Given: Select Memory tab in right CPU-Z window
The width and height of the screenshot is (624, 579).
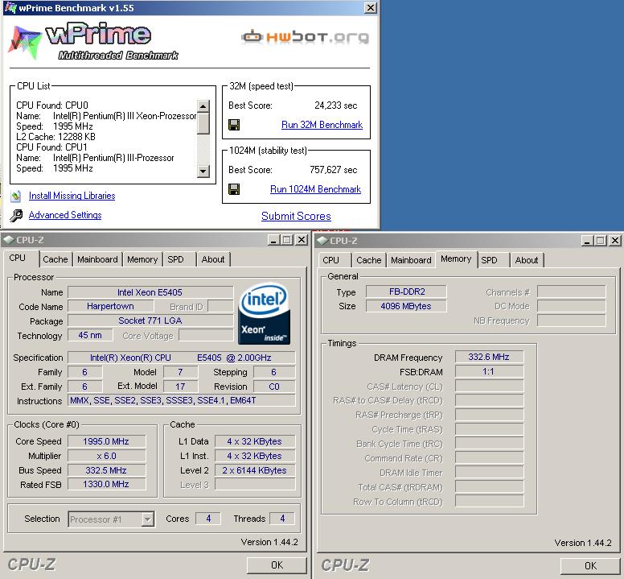Looking at the screenshot, I should click(456, 259).
